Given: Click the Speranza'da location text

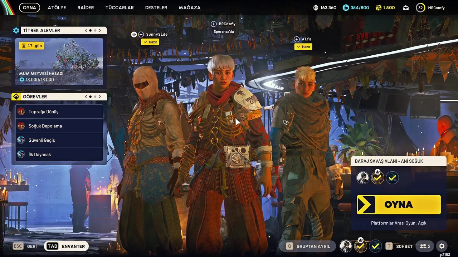Looking at the screenshot, I should [224, 31].
